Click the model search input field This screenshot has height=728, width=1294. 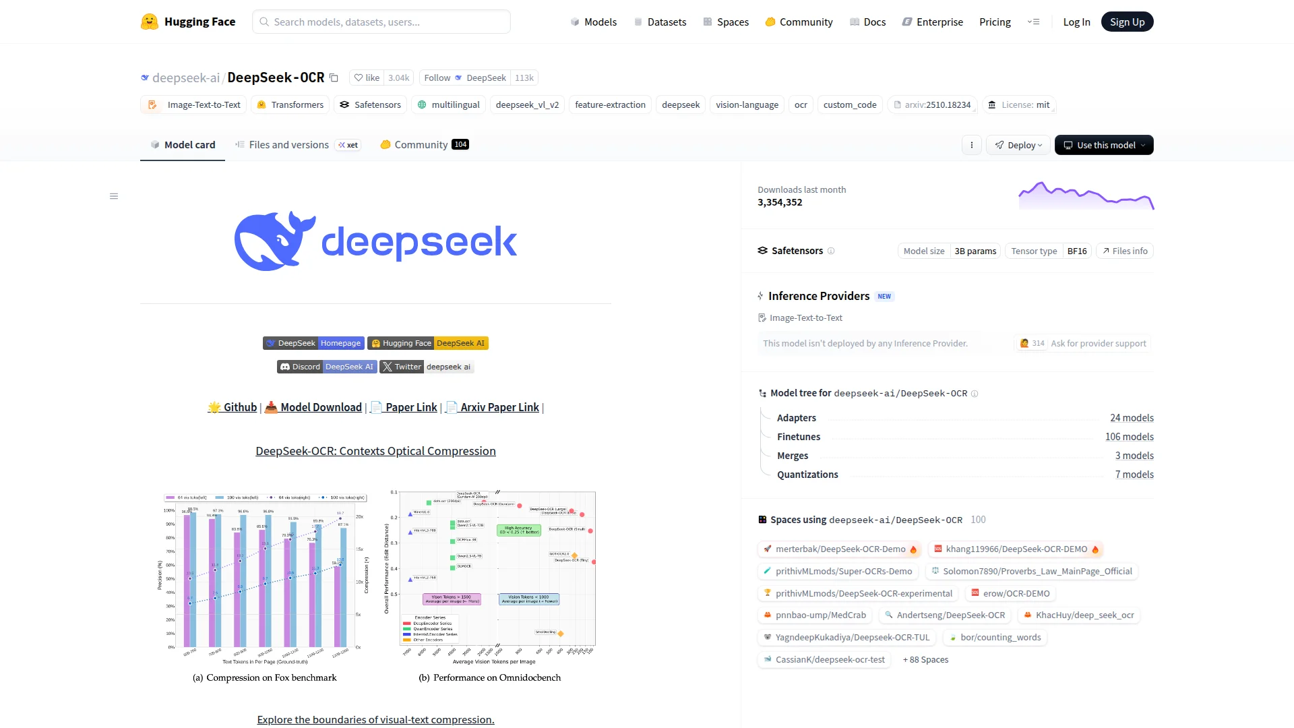coord(381,22)
